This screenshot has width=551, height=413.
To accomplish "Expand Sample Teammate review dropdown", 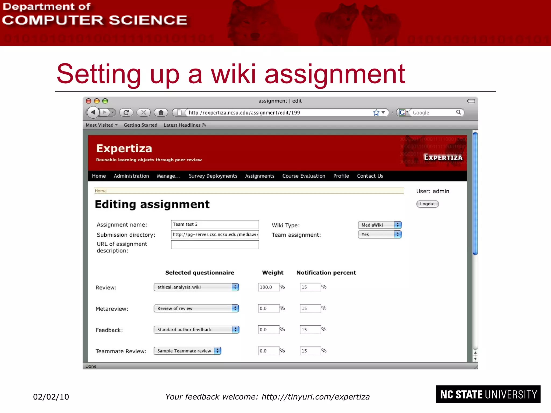I will click(187, 351).
